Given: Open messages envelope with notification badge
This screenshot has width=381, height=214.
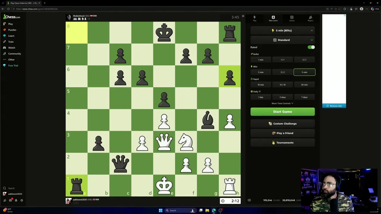Looking at the screenshot, I should [x=10, y=200].
